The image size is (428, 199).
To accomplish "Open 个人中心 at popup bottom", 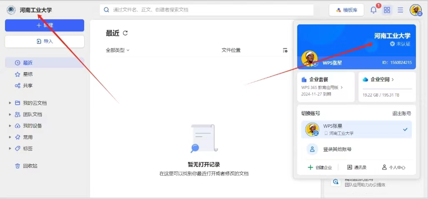I will coord(393,168).
